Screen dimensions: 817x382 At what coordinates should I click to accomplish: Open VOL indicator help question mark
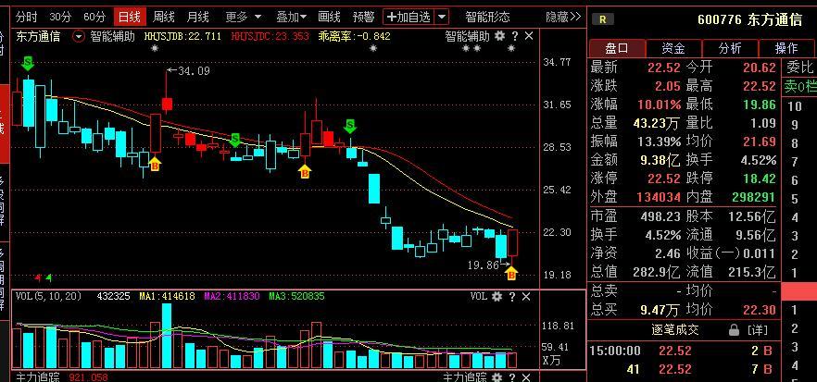pos(512,297)
